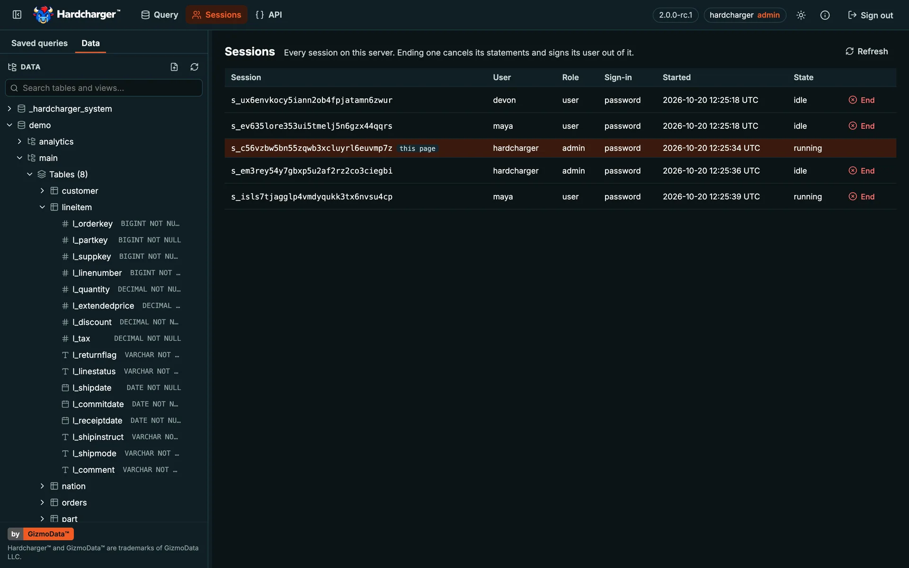Viewport: 909px width, 568px height.
Task: Select session s_c56vzbw5bn55zqwb3xcluyrl6euvmp7z text
Action: click(x=312, y=148)
